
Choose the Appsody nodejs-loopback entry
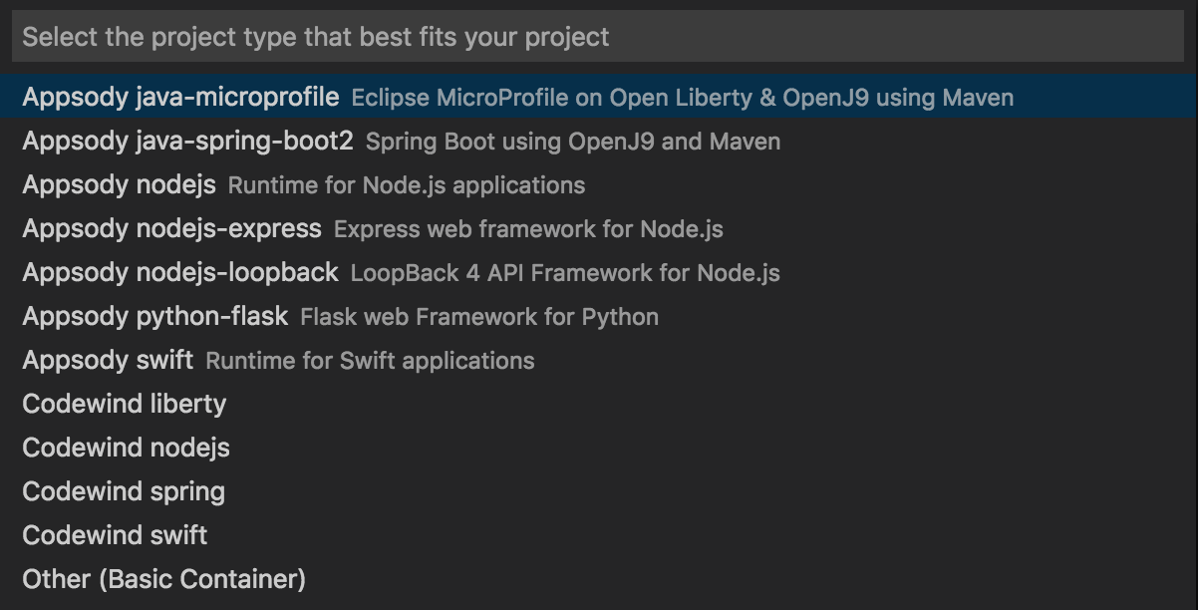coord(175,272)
